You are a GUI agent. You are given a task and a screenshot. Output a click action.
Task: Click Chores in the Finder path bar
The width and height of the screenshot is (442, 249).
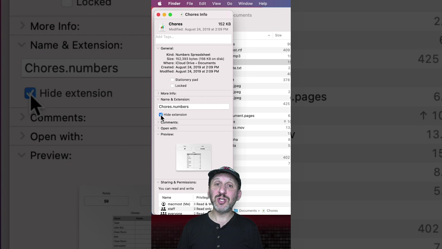272,211
